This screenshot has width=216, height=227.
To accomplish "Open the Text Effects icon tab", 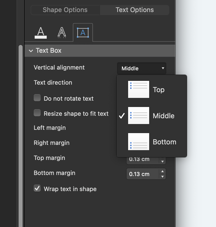I will click(62, 33).
